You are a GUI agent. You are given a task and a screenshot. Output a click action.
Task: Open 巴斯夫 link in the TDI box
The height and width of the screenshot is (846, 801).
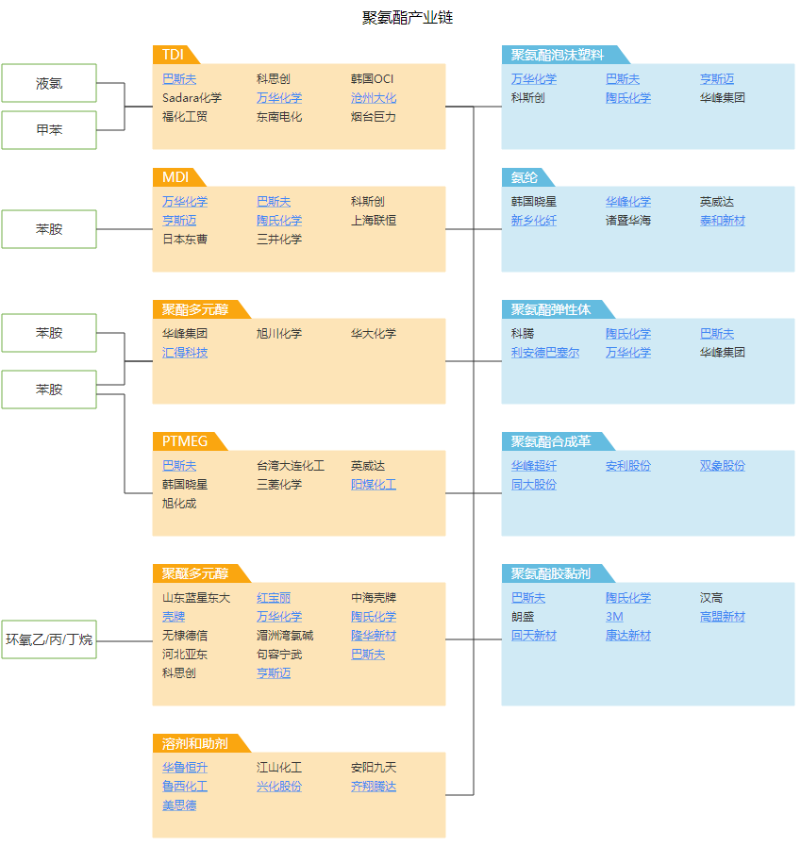coord(179,79)
